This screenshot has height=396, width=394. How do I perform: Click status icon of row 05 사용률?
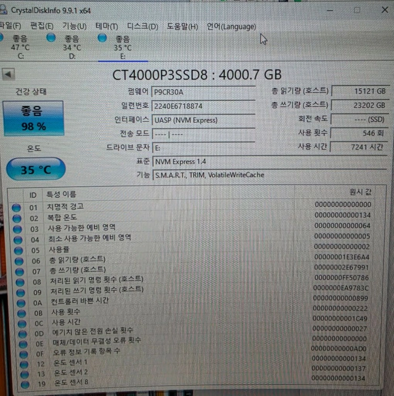(x=18, y=250)
